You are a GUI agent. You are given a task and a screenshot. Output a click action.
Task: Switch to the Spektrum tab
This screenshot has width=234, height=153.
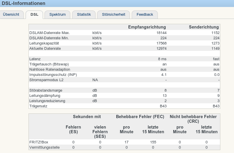coord(57,15)
